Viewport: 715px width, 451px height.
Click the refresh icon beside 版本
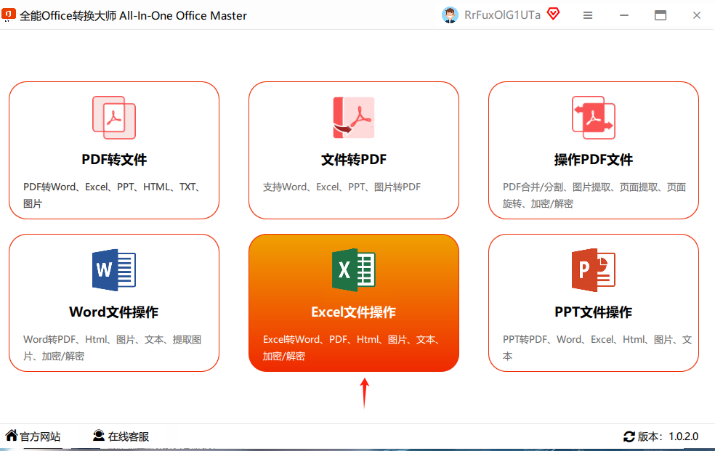tap(629, 436)
